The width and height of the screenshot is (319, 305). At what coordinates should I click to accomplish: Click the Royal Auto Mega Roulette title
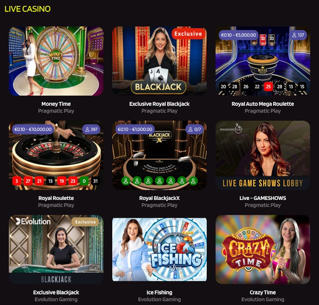[263, 104]
